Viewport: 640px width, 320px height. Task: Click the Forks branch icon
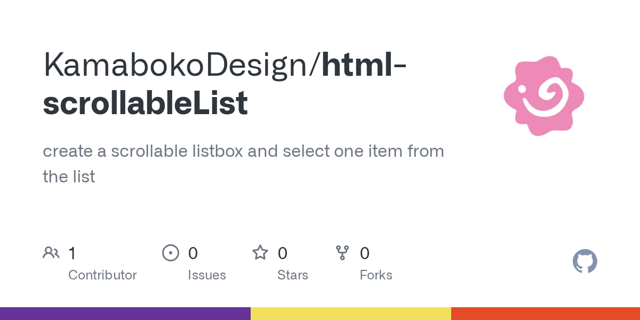click(342, 253)
